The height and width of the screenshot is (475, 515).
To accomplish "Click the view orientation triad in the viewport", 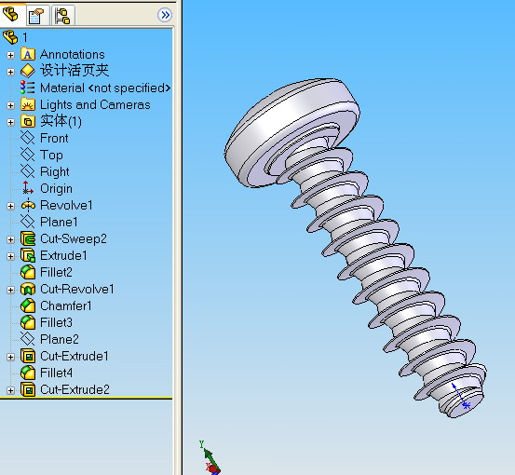I will pos(210,458).
